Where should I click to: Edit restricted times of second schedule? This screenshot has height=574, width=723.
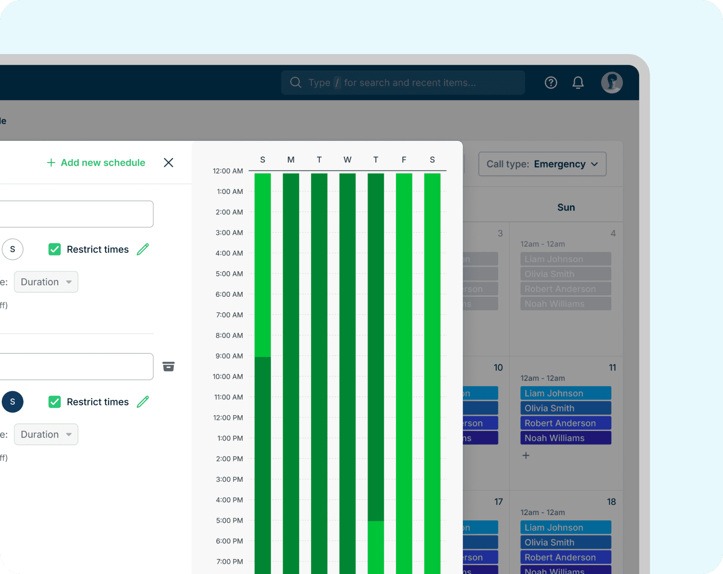pyautogui.click(x=143, y=402)
